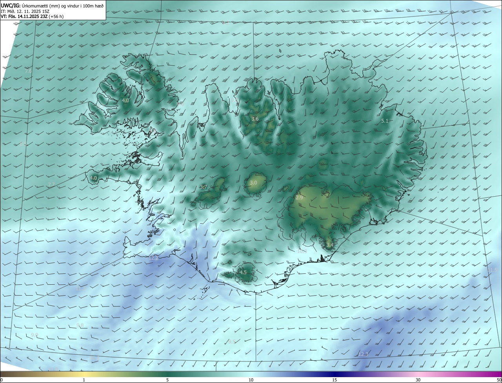502x383 pixels.
Task: Click the 5.1 value in northeast Iceland
Action: point(385,121)
